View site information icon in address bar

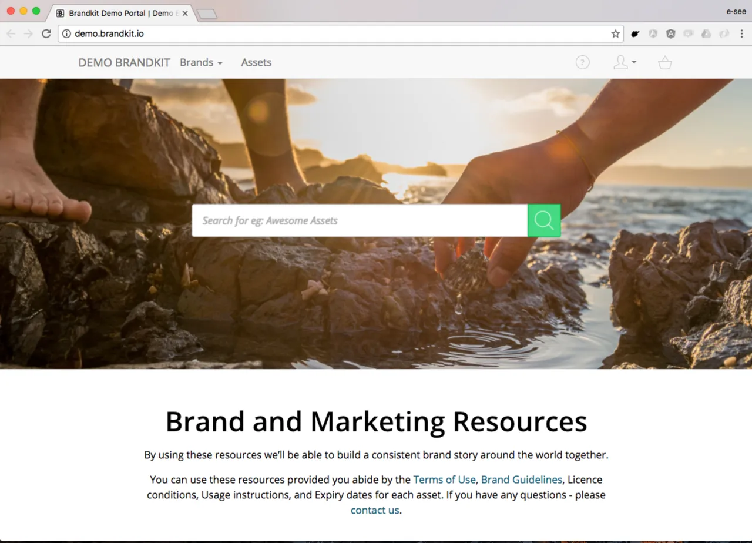66,34
